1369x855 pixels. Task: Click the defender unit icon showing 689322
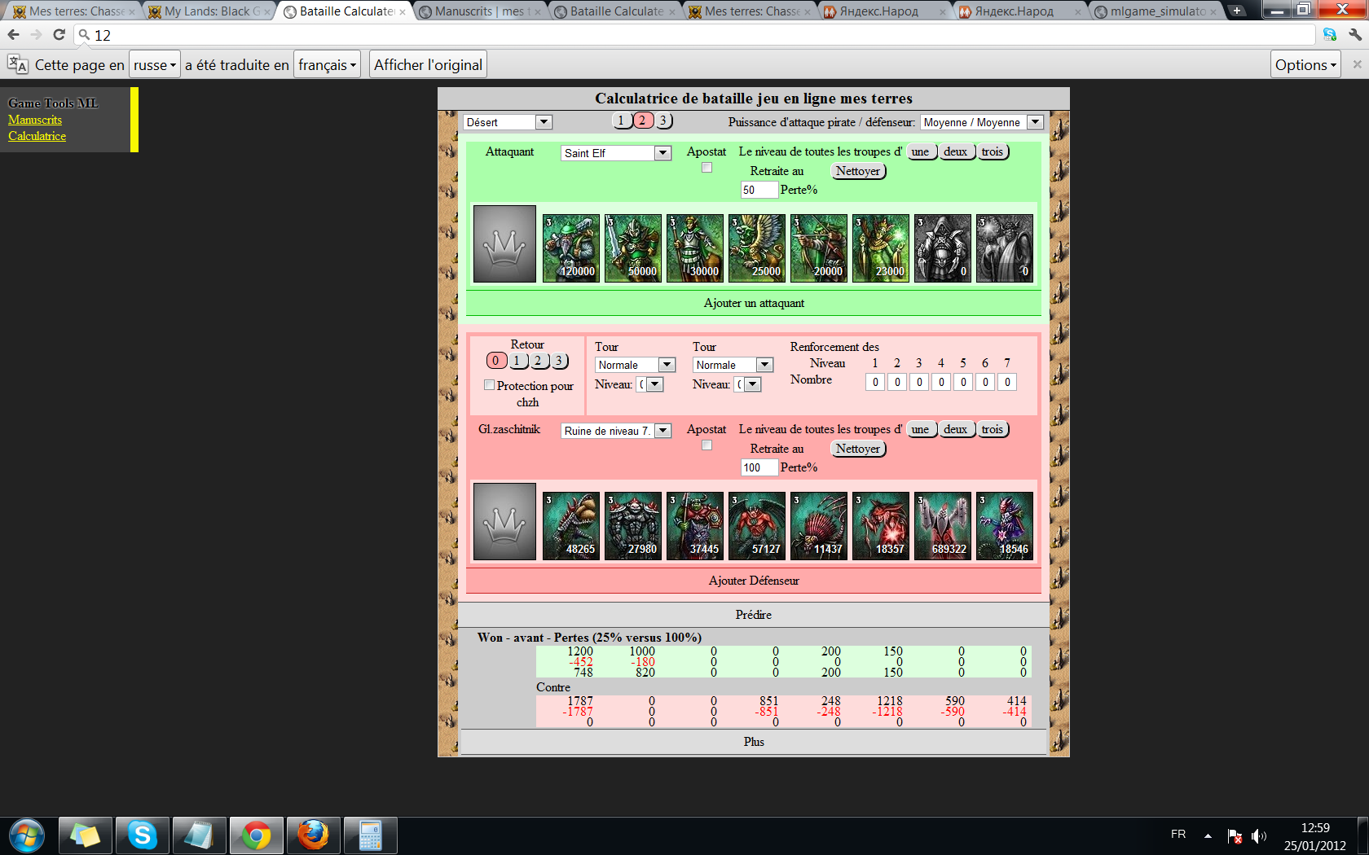(x=942, y=525)
